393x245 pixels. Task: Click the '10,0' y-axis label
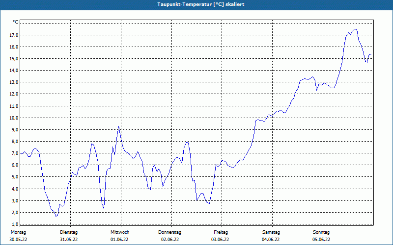pos(14,118)
